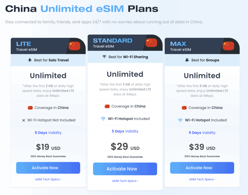This screenshot has width=248, height=195.
Task: Click the China flag on MAX card header
Action: tap(228, 46)
